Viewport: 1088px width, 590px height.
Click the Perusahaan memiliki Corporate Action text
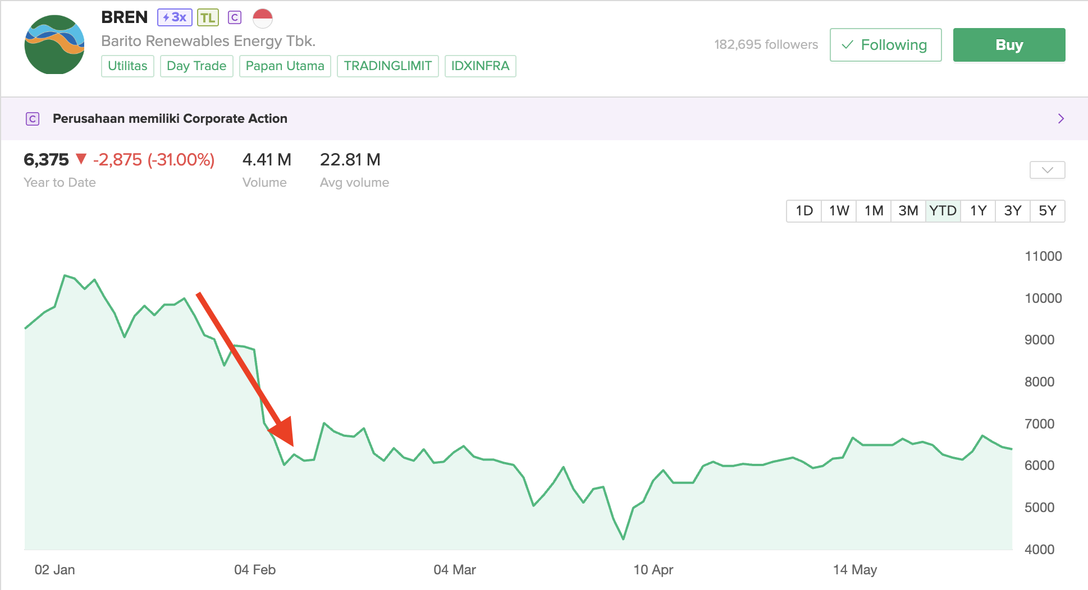click(170, 119)
